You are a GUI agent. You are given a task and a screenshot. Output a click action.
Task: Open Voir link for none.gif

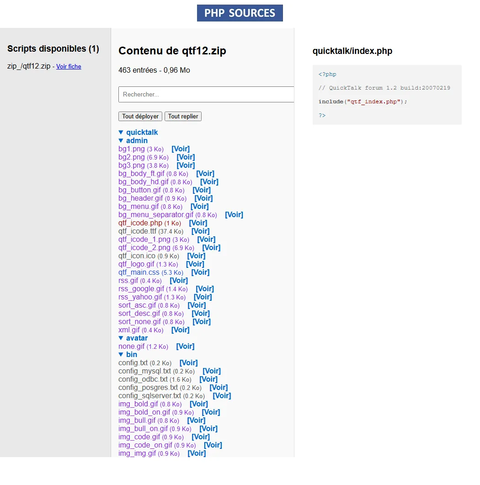(x=185, y=346)
